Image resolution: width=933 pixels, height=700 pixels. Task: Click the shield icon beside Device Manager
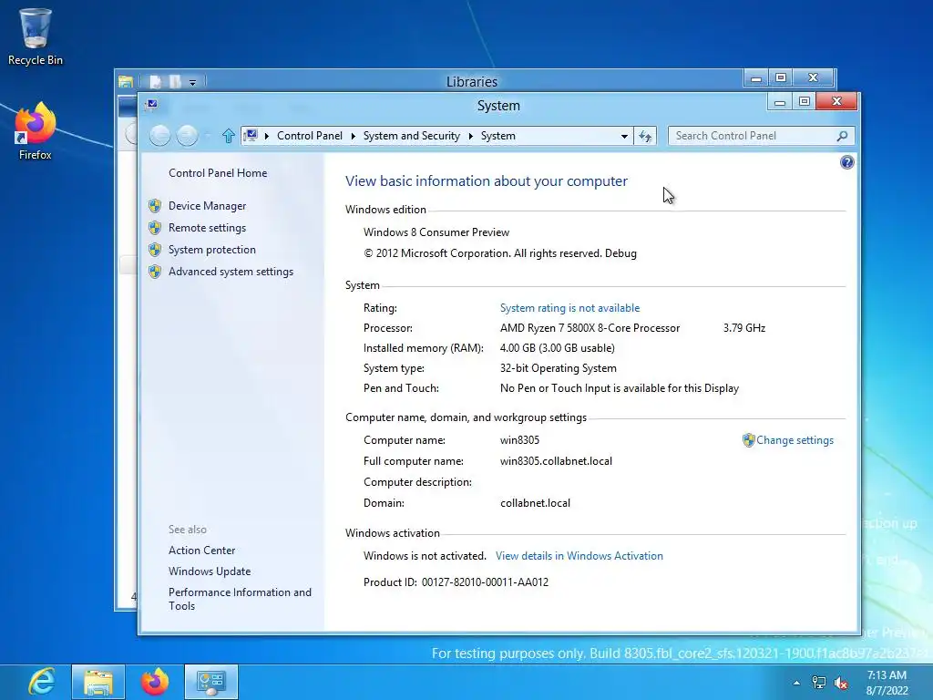(155, 205)
